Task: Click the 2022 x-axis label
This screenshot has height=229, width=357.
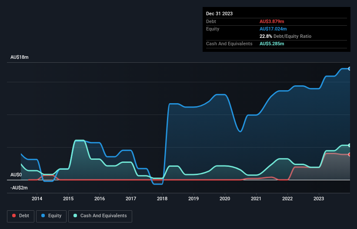Action: (x=287, y=199)
